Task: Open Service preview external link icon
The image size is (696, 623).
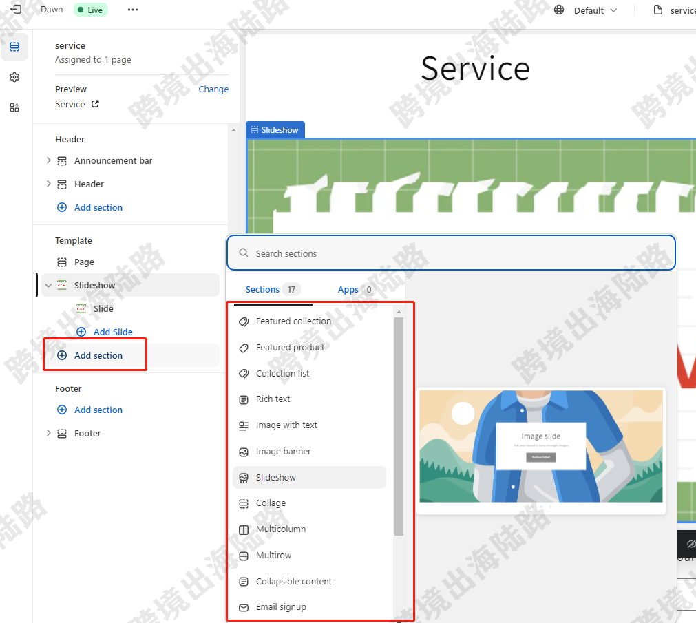Action: (95, 104)
